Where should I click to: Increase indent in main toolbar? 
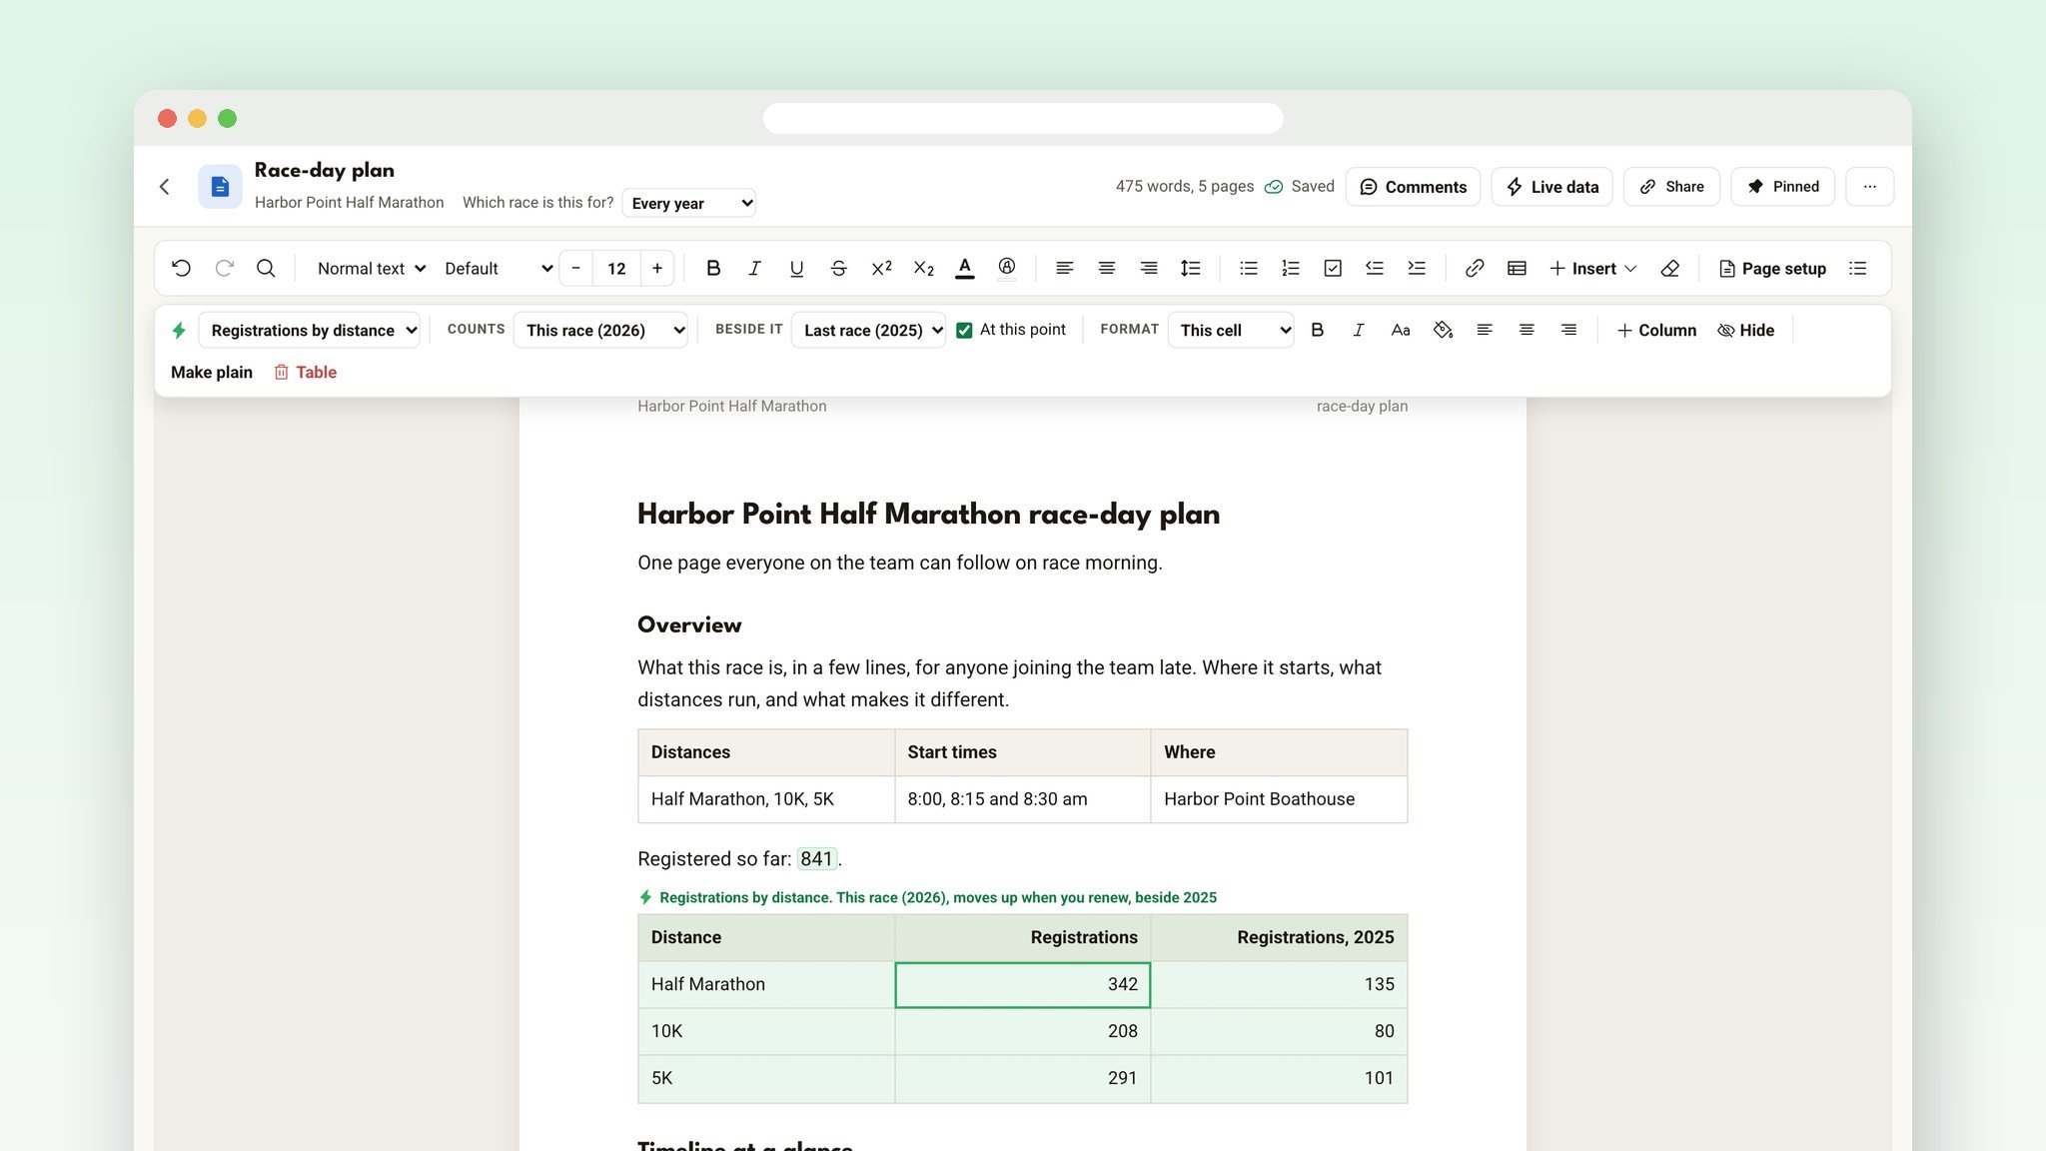click(1417, 268)
